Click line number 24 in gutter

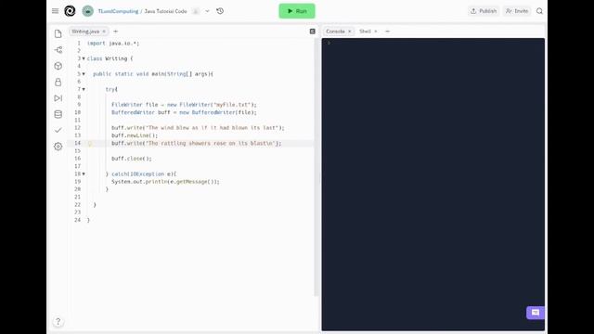(78, 220)
